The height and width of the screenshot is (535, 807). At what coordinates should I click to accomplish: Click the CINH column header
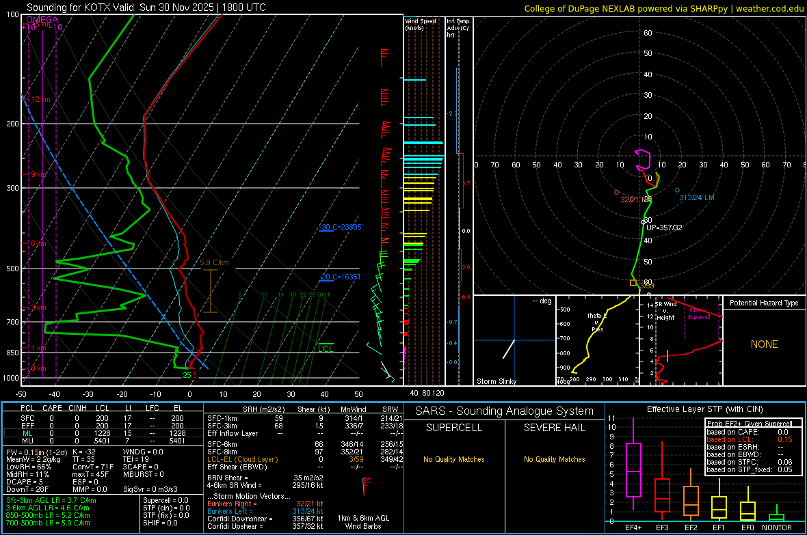(78, 408)
